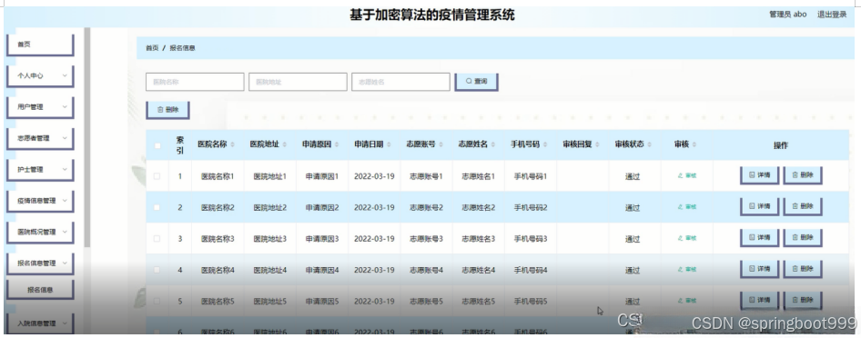
Task: Delete row 5 with 删除 button
Action: (x=802, y=300)
